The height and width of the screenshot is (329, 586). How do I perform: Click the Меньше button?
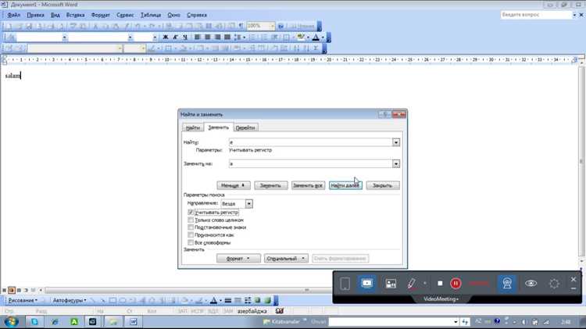(x=234, y=185)
